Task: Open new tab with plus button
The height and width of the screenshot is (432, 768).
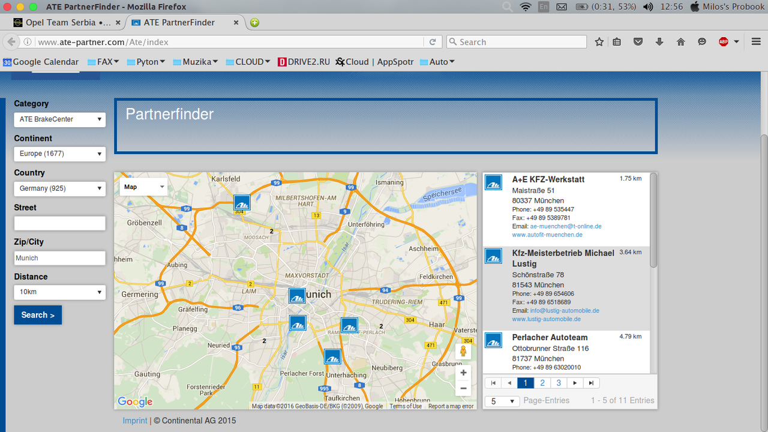Action: pos(254,23)
